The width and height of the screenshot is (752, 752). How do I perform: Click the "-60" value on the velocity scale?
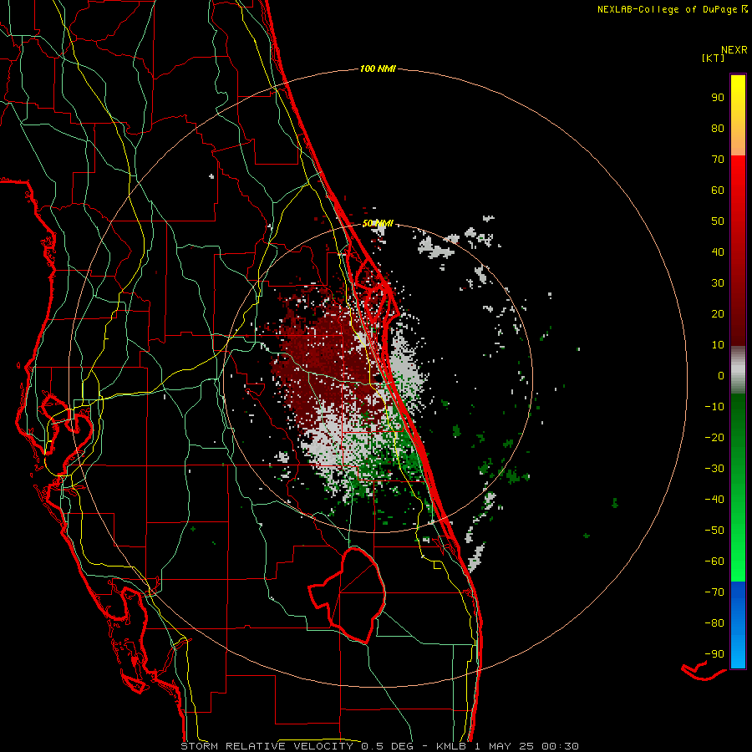click(x=714, y=561)
